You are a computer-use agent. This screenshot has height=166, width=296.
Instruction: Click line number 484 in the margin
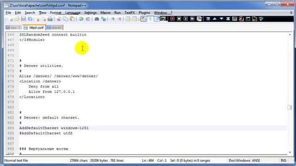[11, 128]
